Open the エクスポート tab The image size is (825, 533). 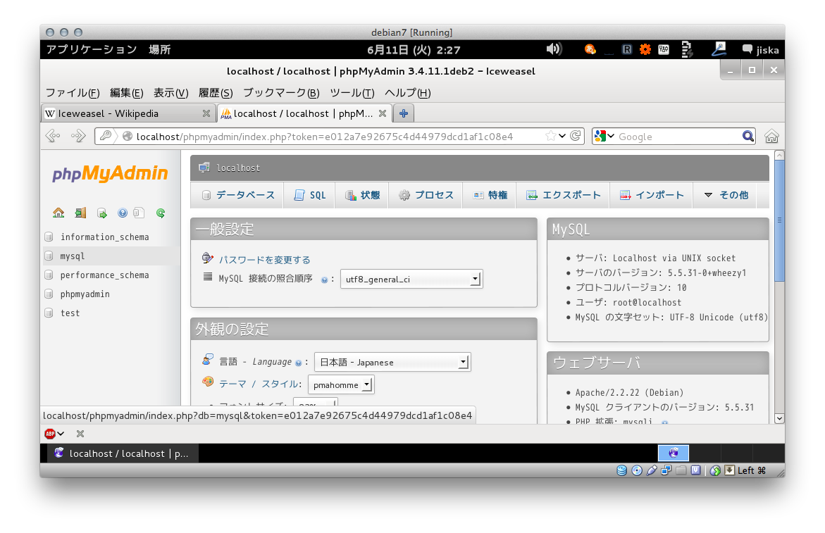click(x=564, y=195)
